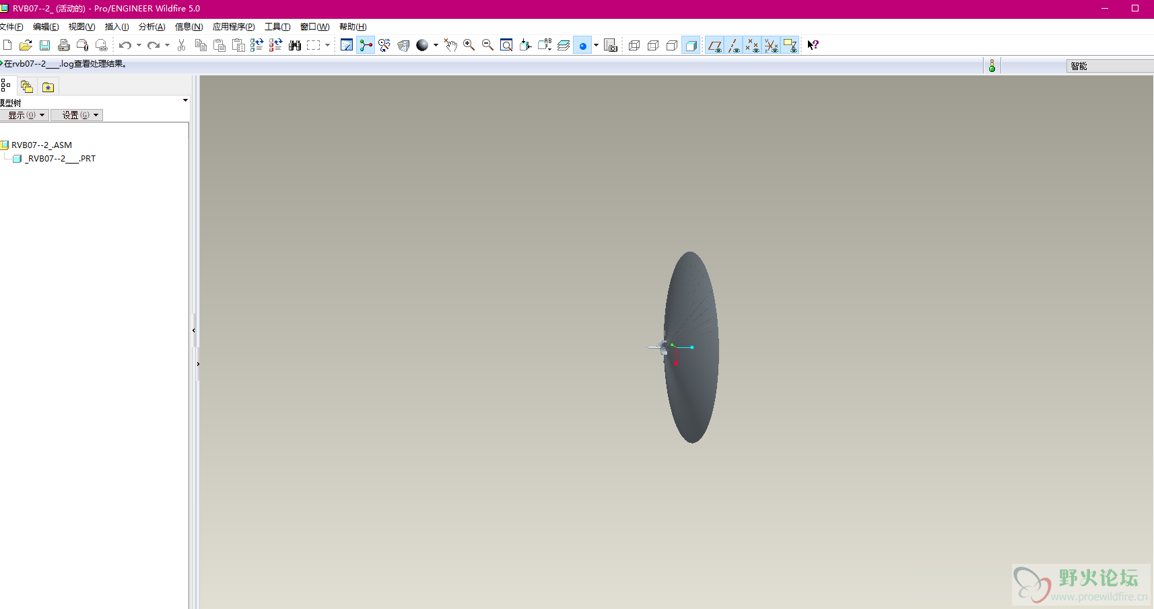Select RVB07--2_.ASM in model tree
The height and width of the screenshot is (609, 1154).
(42, 145)
